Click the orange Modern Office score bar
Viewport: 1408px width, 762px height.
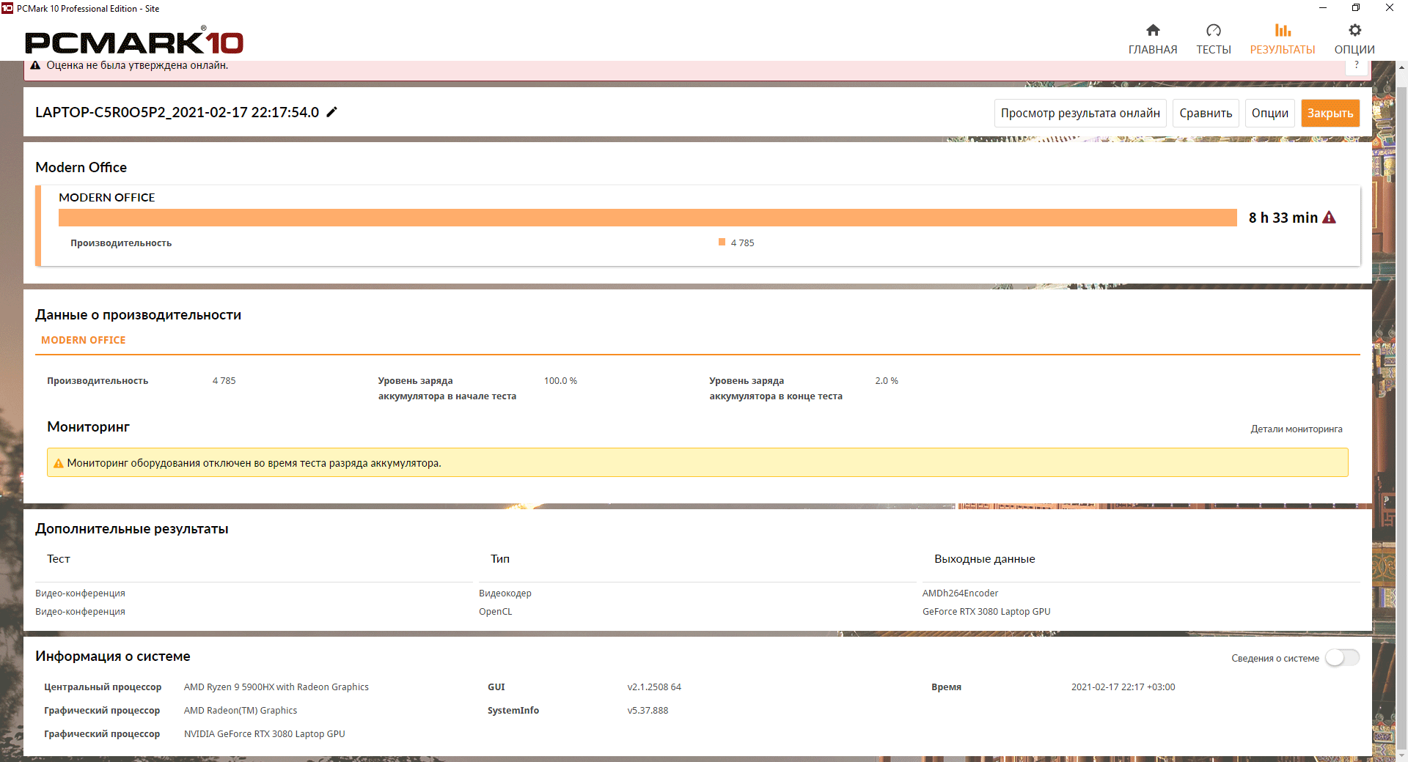pos(648,218)
